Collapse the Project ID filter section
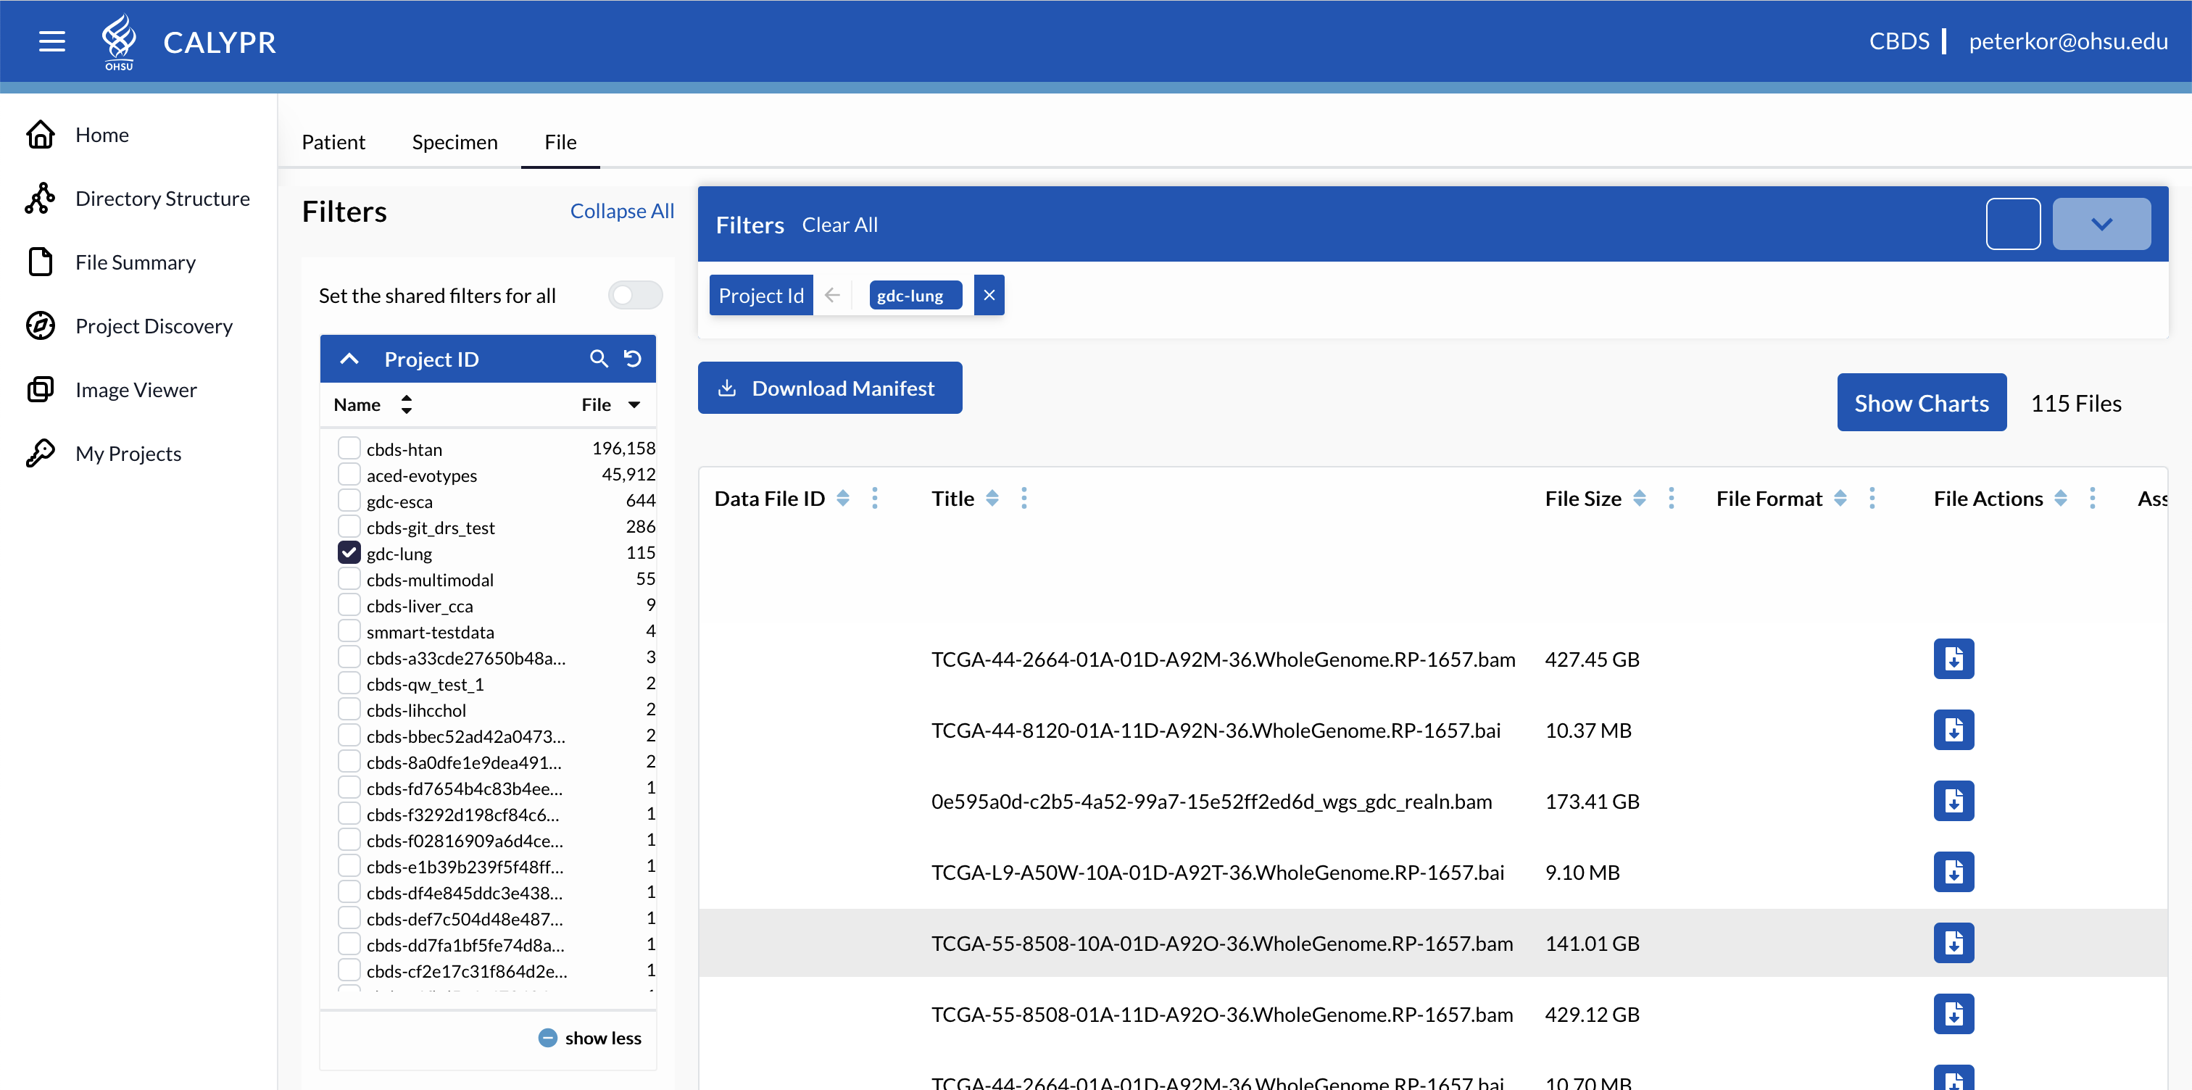 pos(349,358)
